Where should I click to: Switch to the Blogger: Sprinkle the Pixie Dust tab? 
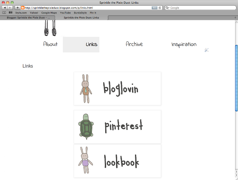[28, 17]
